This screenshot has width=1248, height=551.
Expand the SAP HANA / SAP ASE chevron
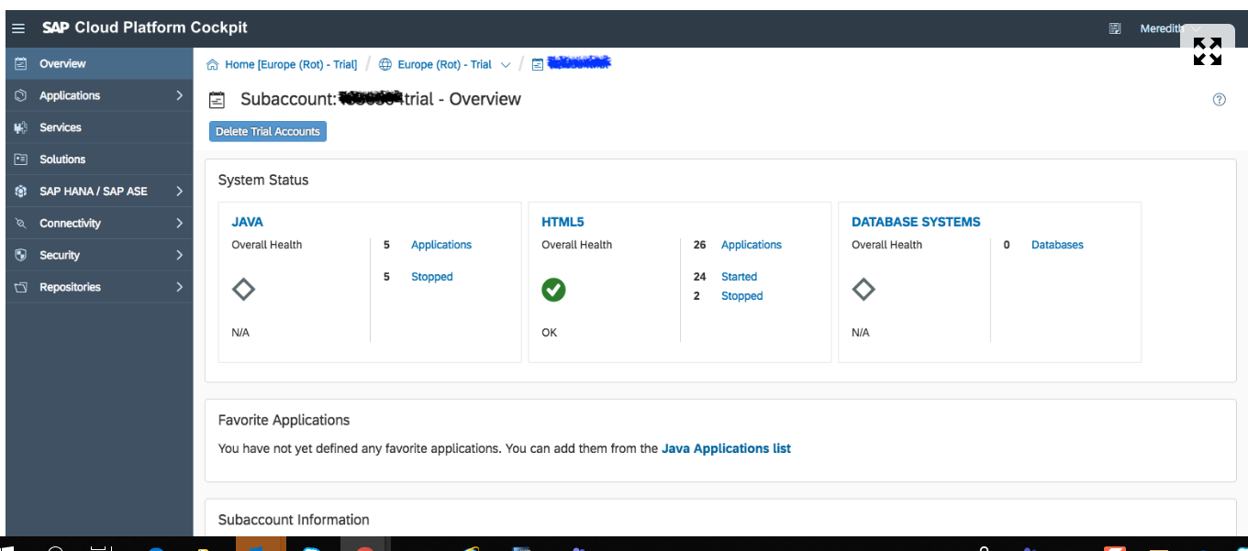coord(179,192)
